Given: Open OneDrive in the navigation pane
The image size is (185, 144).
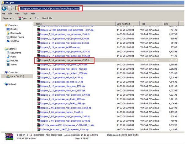Looking at the screenshot, I should point(13,41).
